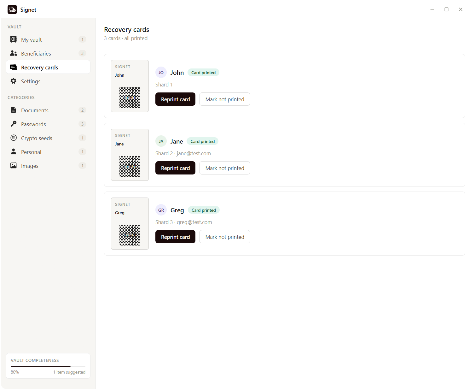Image resolution: width=475 pixels, height=390 pixels.
Task: Show the Documents category
Action: tap(48, 110)
